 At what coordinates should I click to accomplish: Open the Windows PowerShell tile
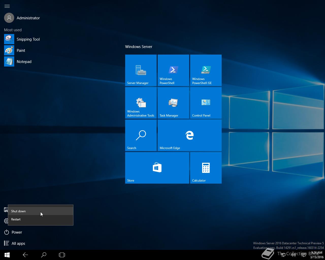pos(173,70)
